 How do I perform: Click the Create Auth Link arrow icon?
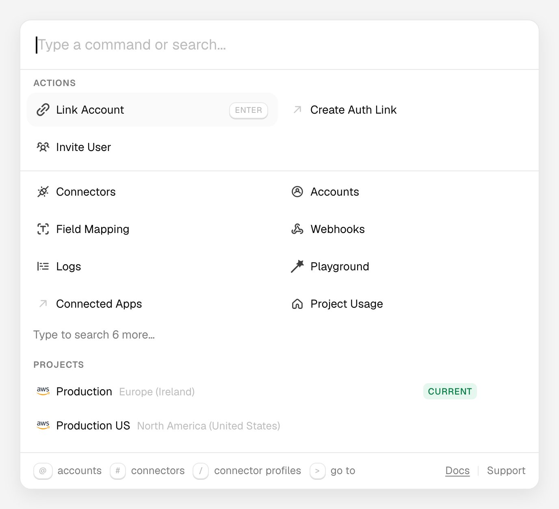point(297,110)
